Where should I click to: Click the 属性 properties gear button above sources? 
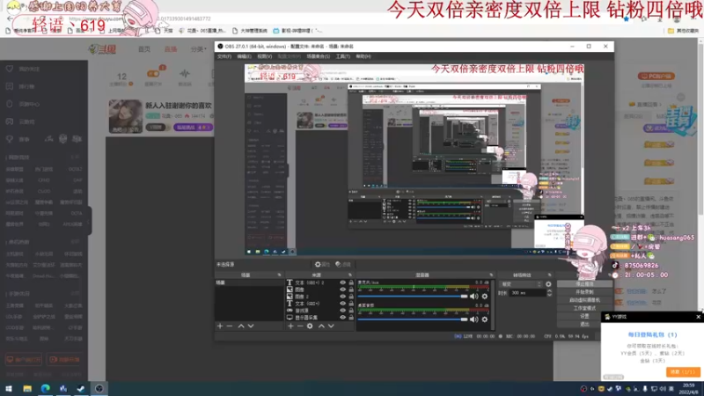pyautogui.click(x=322, y=265)
